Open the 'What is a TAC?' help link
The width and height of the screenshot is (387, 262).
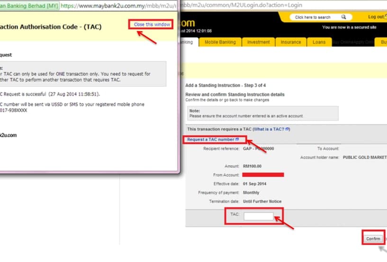tap(271, 129)
